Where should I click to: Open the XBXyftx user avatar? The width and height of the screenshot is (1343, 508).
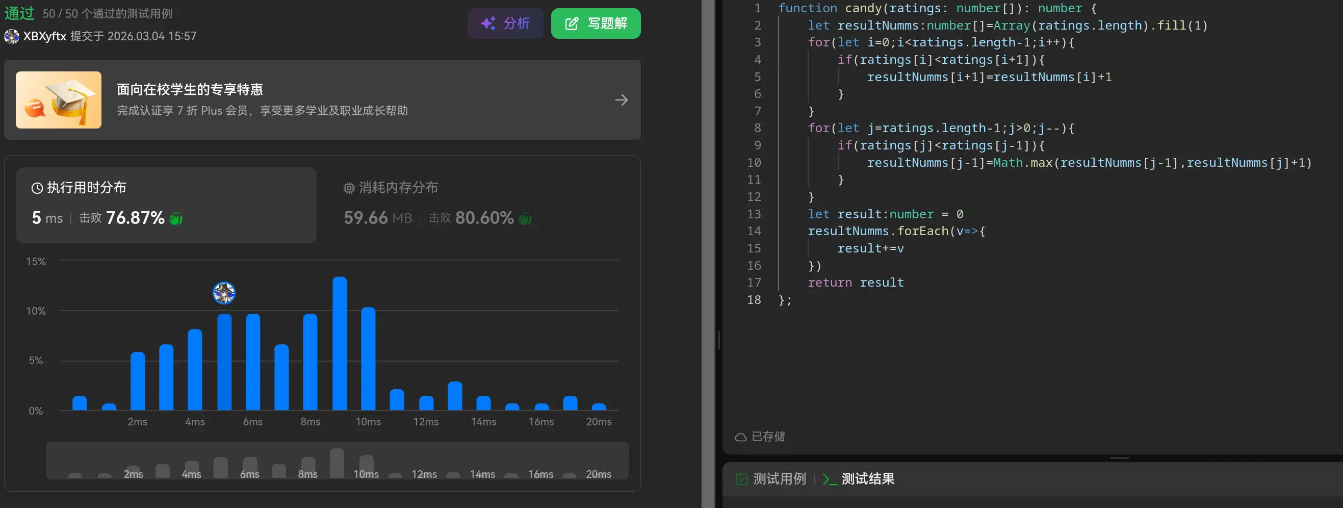[11, 37]
